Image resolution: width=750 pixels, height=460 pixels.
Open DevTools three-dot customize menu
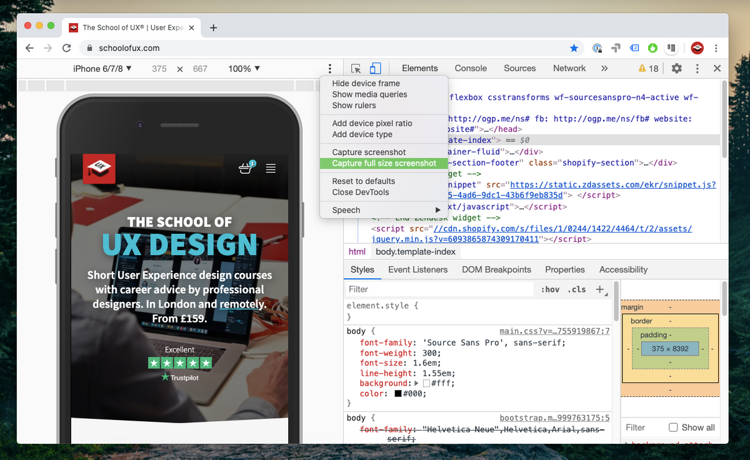click(x=697, y=69)
